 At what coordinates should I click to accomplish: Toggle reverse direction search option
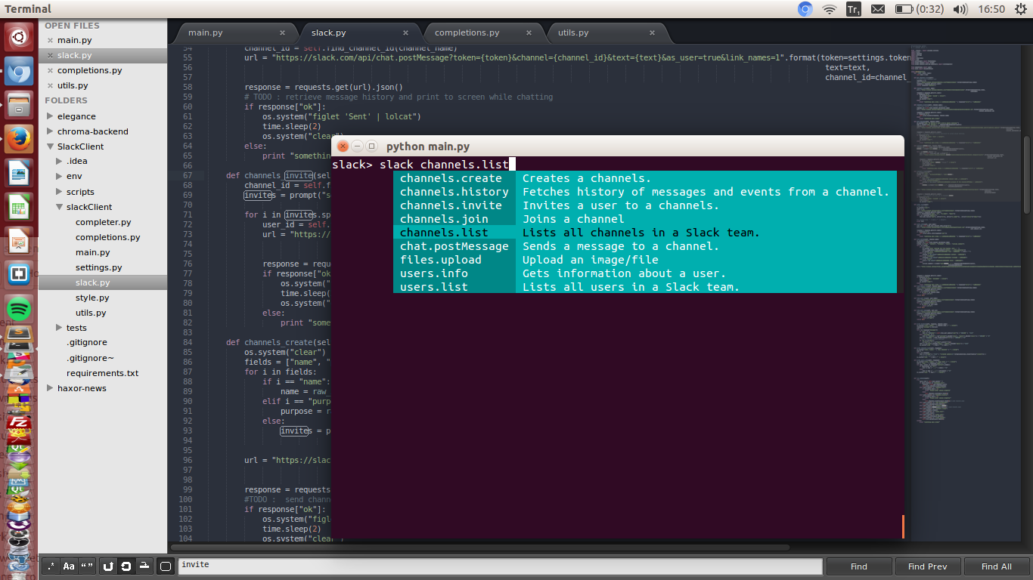pos(108,566)
